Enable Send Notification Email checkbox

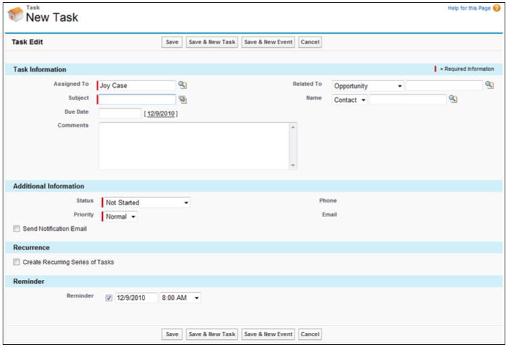click(x=17, y=229)
